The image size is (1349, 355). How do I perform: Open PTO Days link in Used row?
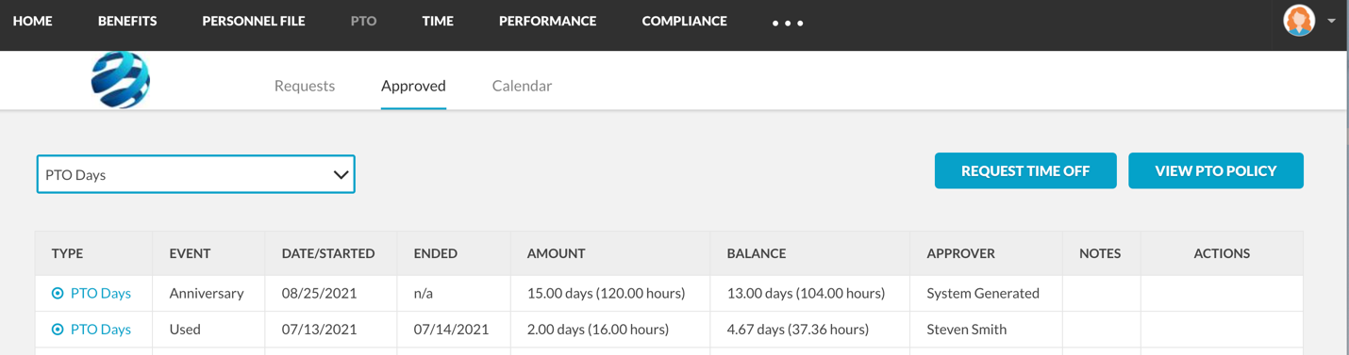coord(101,330)
